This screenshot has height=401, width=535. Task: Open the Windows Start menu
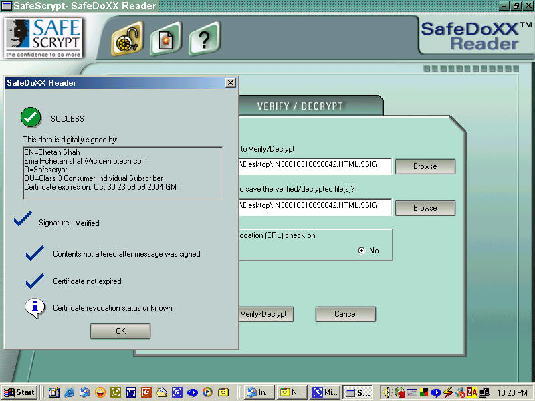(19, 392)
